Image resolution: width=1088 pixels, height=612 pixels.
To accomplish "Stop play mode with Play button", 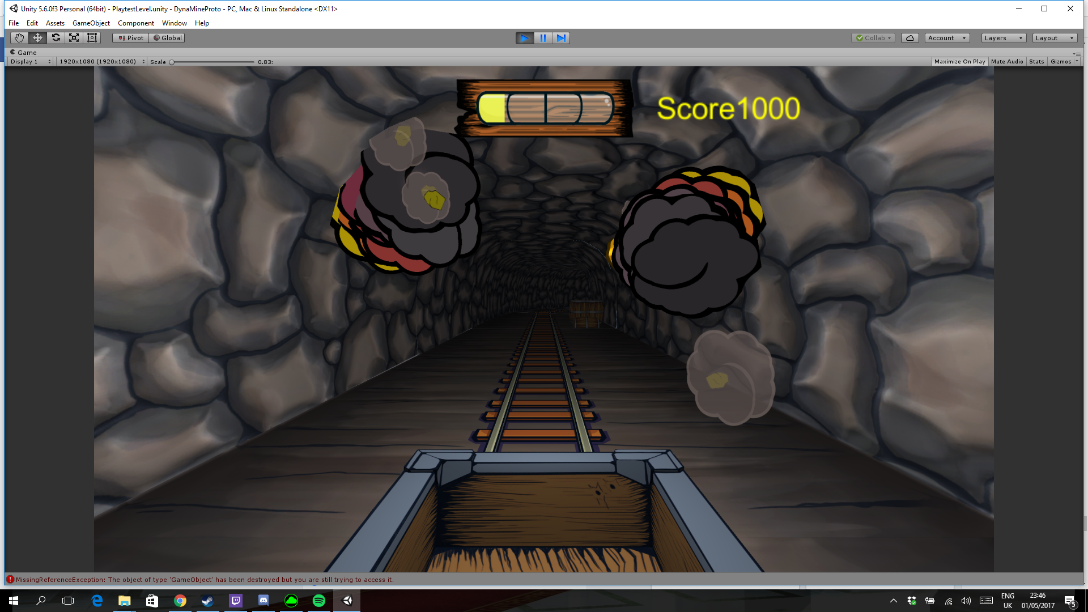I will (x=524, y=38).
